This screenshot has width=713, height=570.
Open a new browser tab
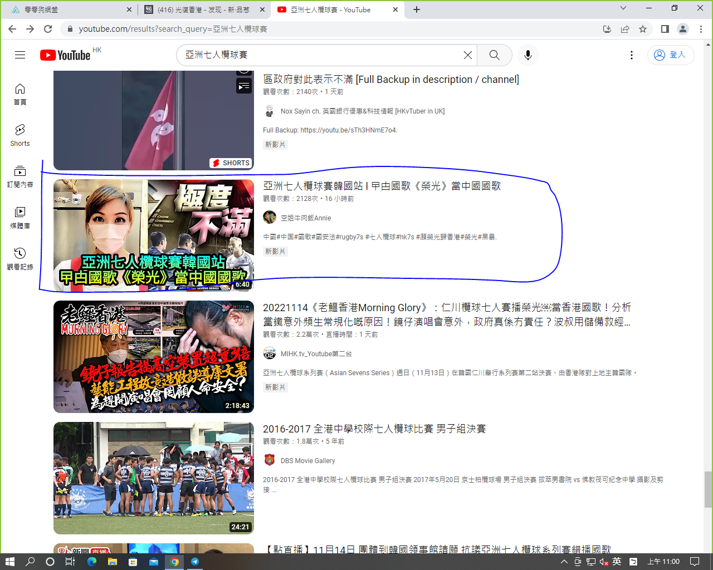(x=417, y=10)
